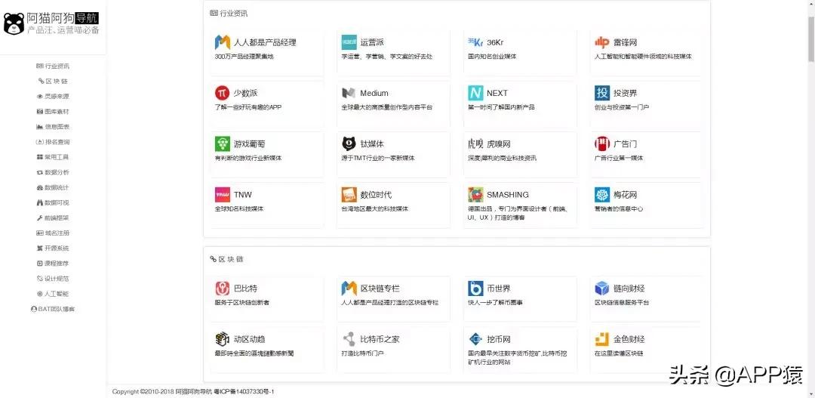Click the 36Kr logo icon
The height and width of the screenshot is (398, 815).
[475, 42]
